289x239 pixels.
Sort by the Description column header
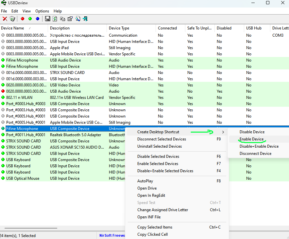(x=77, y=28)
